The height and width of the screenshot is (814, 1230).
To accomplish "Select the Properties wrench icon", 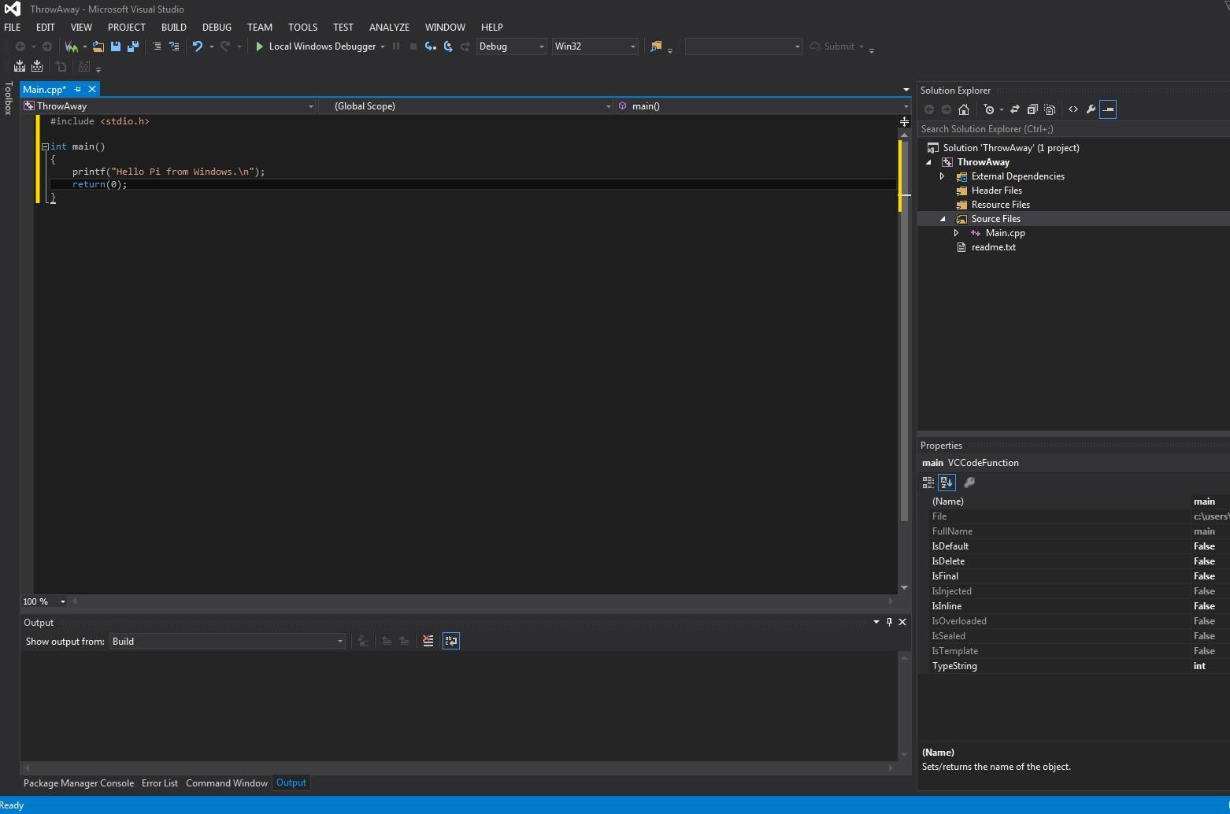I will pos(1090,109).
